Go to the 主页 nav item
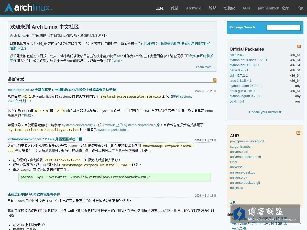The image size is (307, 230). click(160, 8)
